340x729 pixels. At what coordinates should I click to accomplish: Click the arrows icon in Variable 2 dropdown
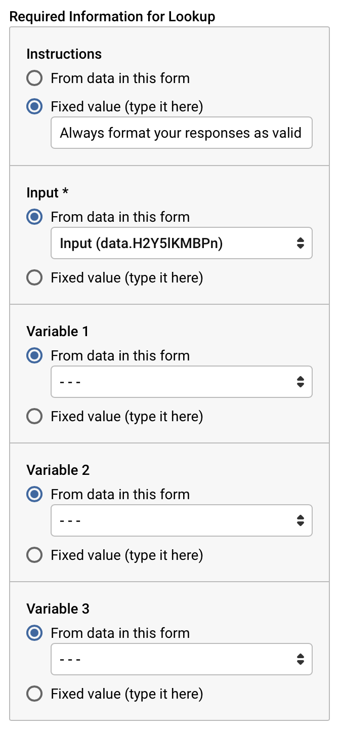301,521
